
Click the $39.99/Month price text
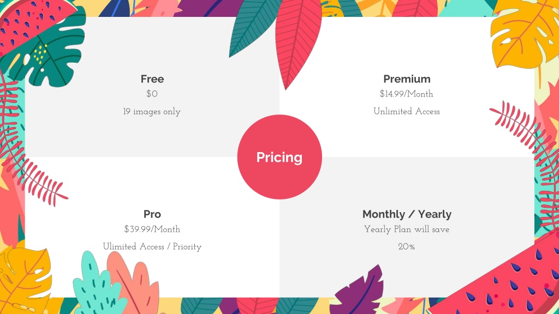click(152, 230)
